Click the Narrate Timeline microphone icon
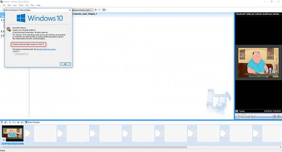This screenshot has height=152, width=282. pos(5,122)
